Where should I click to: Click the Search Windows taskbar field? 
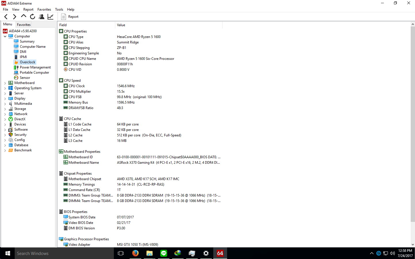tap(64, 253)
